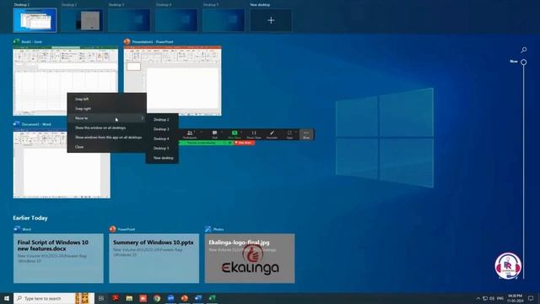Choose Snap left in the context menu
This screenshot has height=304, width=540.
(107, 99)
